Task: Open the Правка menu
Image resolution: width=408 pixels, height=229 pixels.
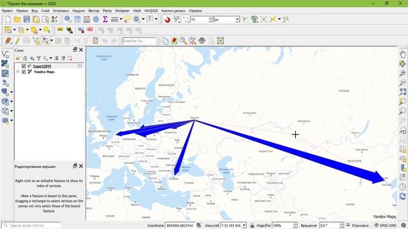Action: click(22, 11)
